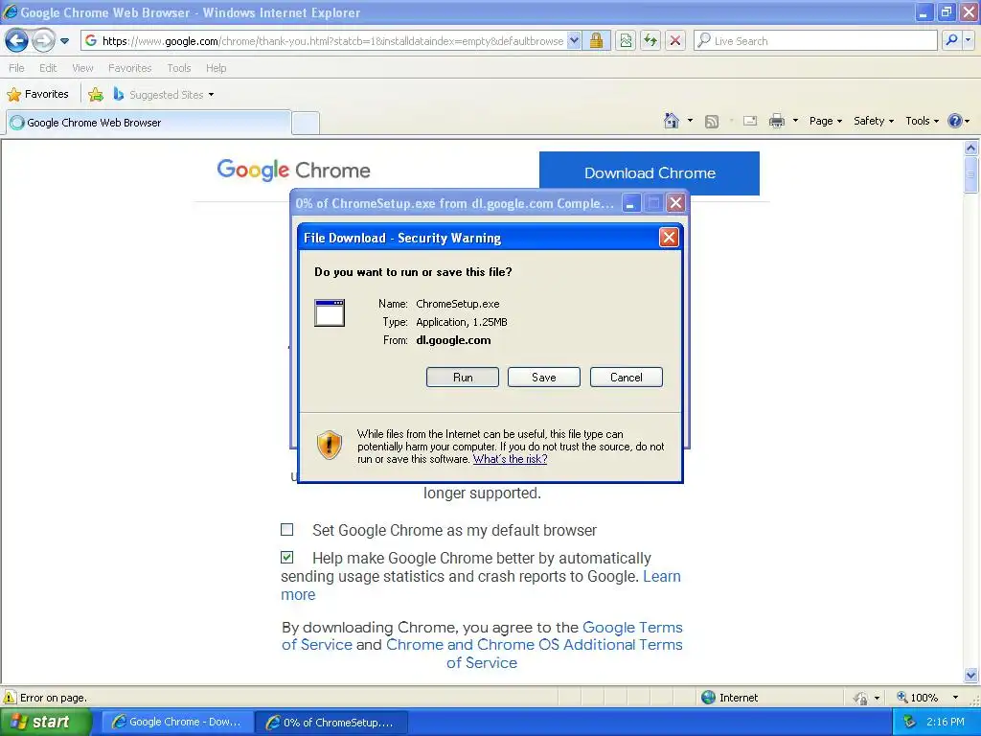Click Save in security warning dialog
The image size is (981, 736).
tap(544, 378)
